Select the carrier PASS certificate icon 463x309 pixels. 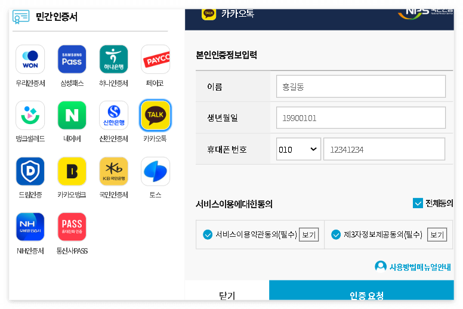click(72, 227)
